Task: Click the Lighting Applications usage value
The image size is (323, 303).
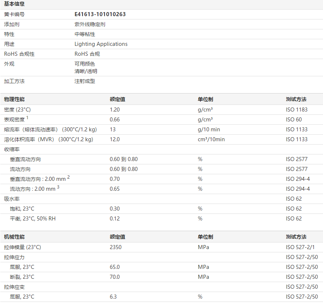Action: pyautogui.click(x=101, y=44)
